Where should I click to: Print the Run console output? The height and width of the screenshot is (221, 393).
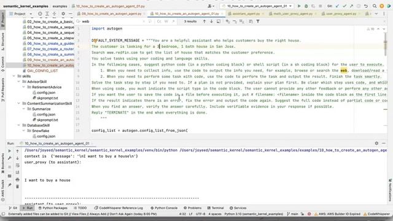[17, 179]
